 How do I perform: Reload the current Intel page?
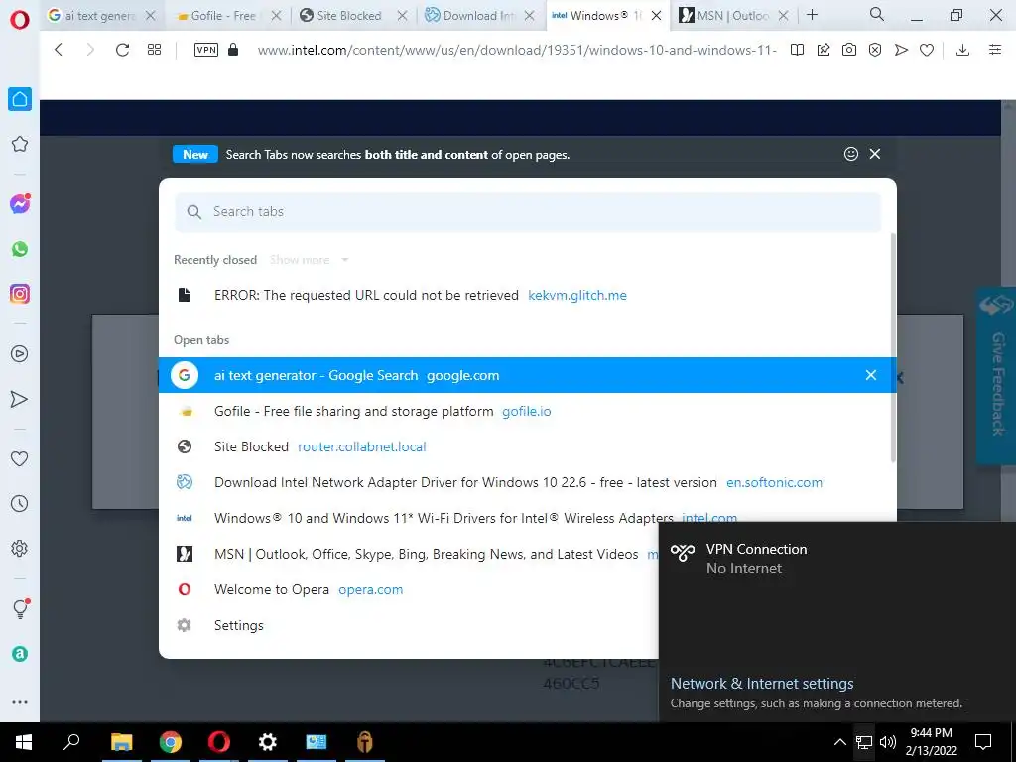122,50
